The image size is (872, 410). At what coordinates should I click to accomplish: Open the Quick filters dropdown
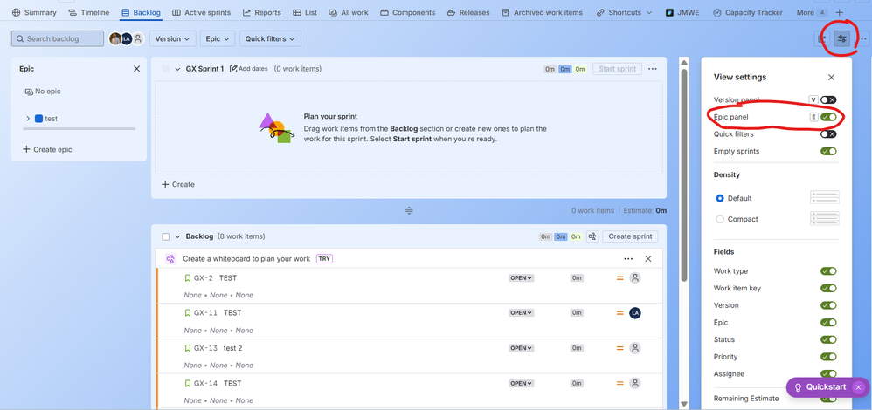(270, 39)
